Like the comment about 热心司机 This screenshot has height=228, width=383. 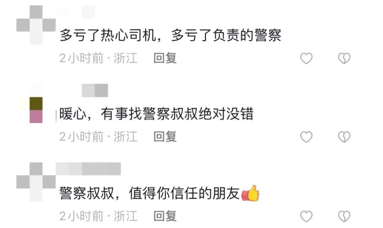(x=306, y=58)
